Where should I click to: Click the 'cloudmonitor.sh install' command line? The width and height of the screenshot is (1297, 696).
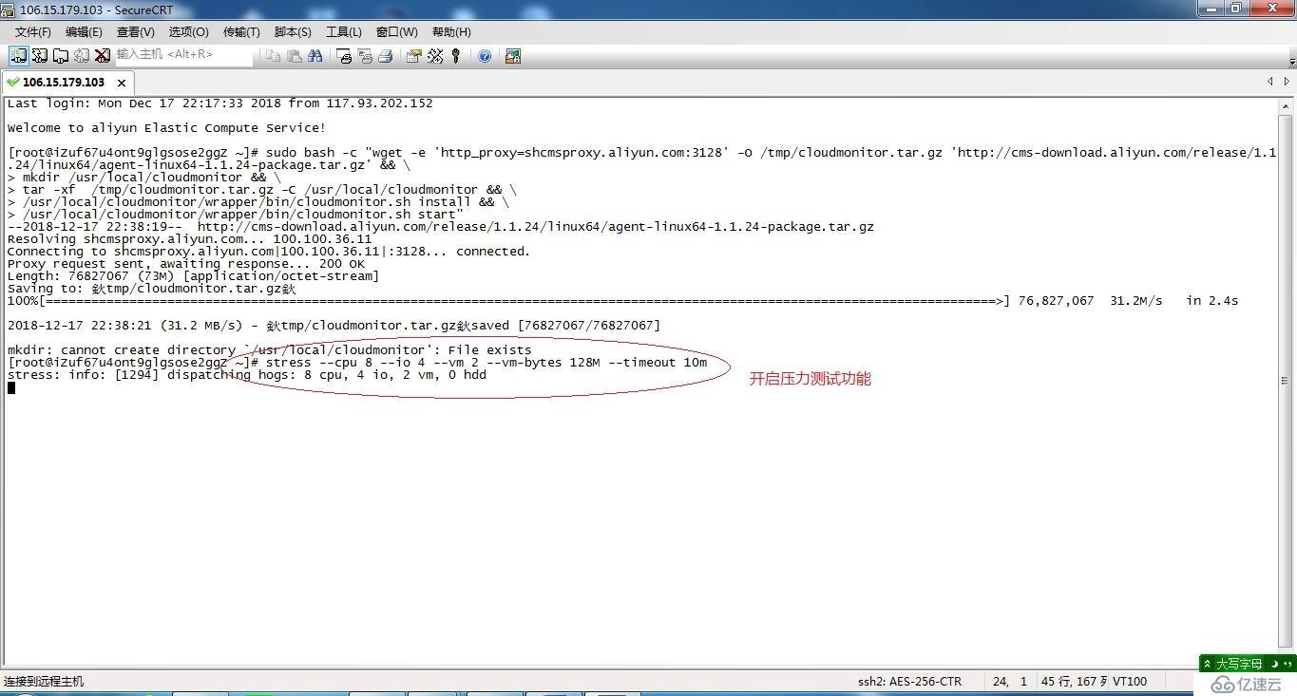click(258, 202)
